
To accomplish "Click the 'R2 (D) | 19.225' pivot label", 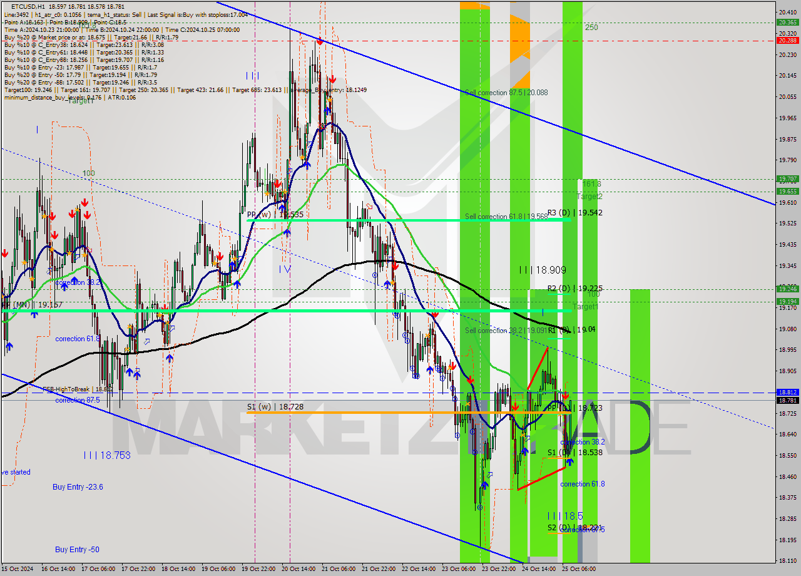I will click(575, 289).
